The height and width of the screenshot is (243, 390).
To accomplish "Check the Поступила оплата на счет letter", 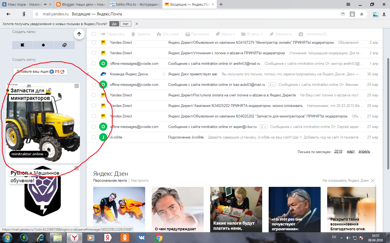I will coord(94,95).
